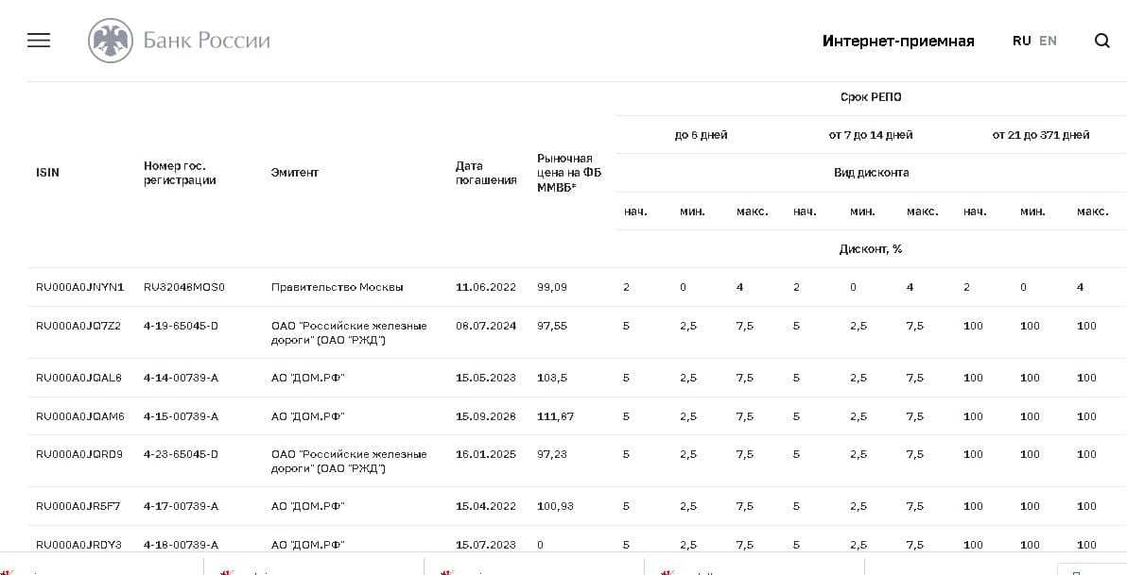Viewport: 1127px width, 575px height.
Task: Click maturity date 16.01.2025
Action: click(x=485, y=454)
